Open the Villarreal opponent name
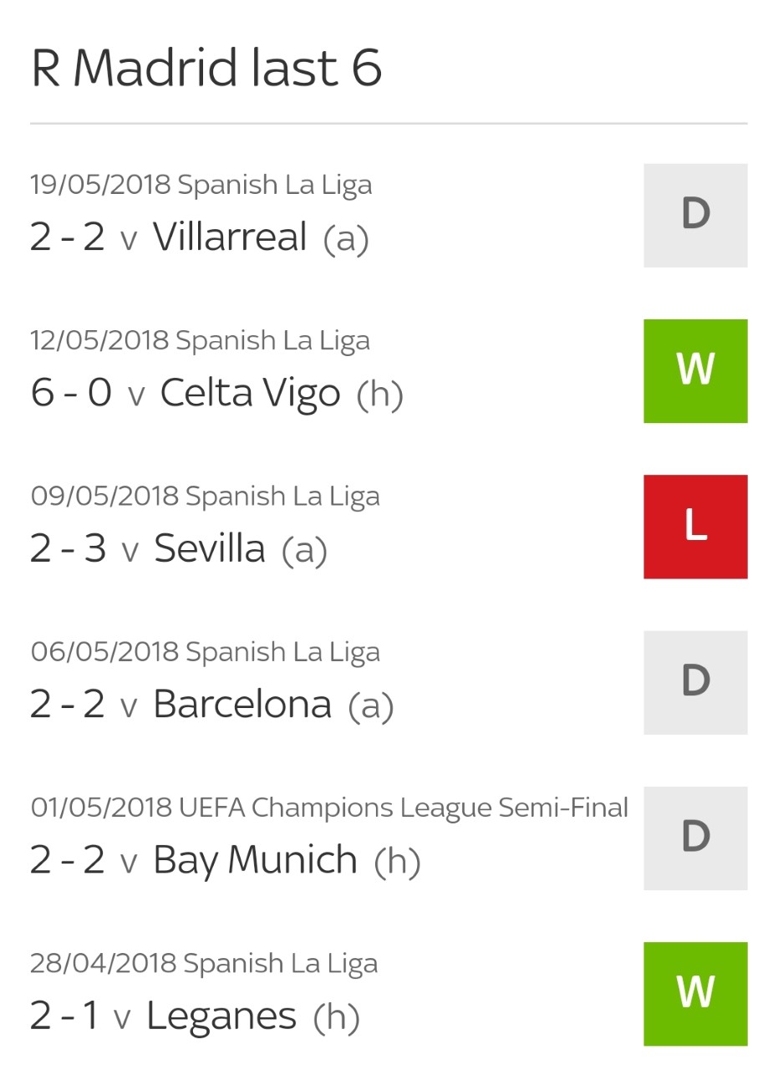Viewport: 778px width, 1070px height. point(230,237)
